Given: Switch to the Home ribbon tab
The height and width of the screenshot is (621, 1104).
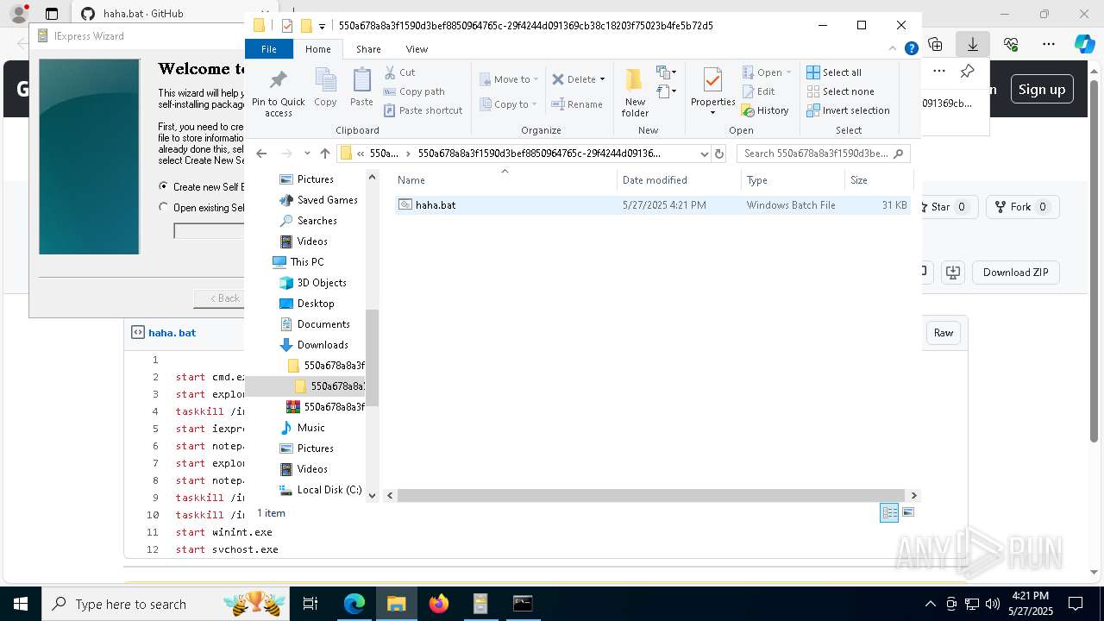Looking at the screenshot, I should click(x=317, y=49).
